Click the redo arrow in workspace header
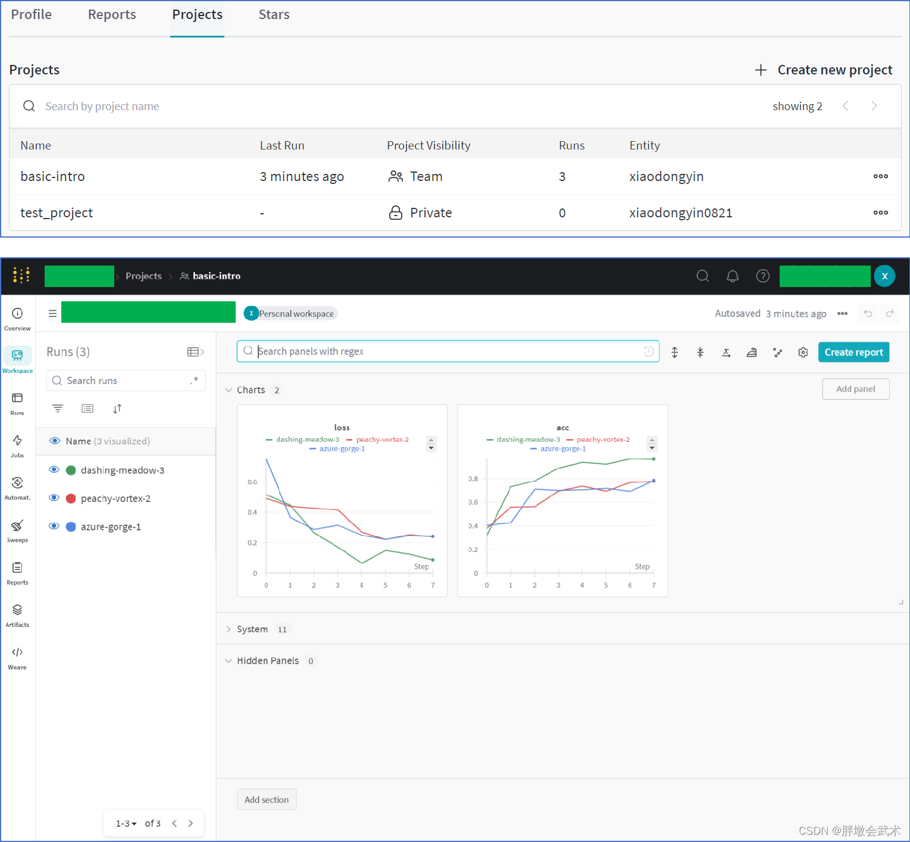This screenshot has width=910, height=842. pyautogui.click(x=890, y=313)
